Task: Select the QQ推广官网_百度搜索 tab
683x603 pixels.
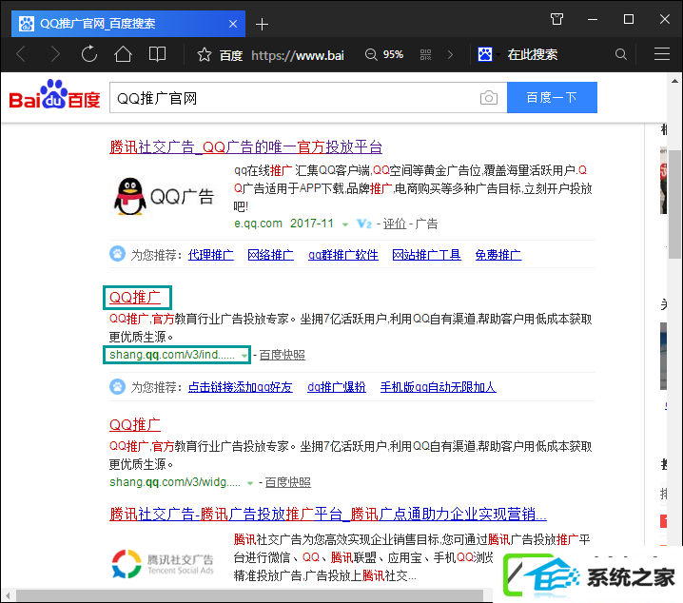Action: point(128,24)
